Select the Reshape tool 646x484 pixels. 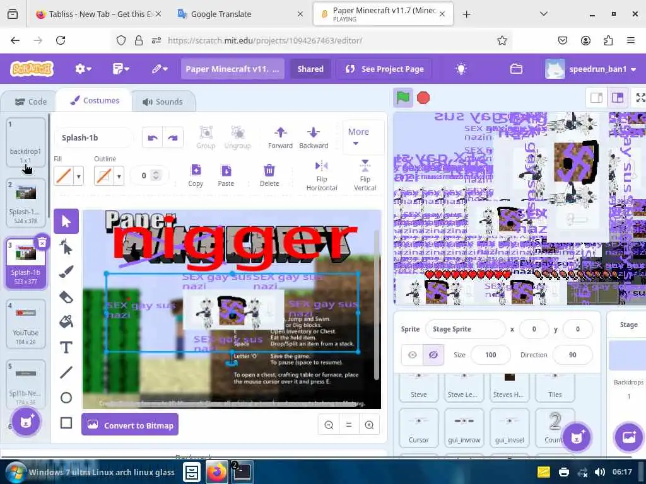pyautogui.click(x=66, y=247)
